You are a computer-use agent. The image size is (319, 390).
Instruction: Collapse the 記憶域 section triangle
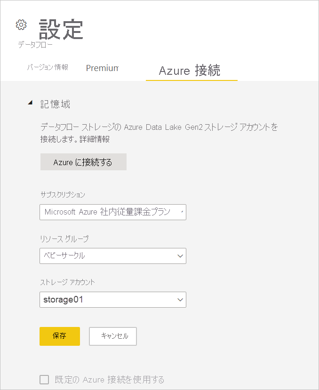[30, 102]
